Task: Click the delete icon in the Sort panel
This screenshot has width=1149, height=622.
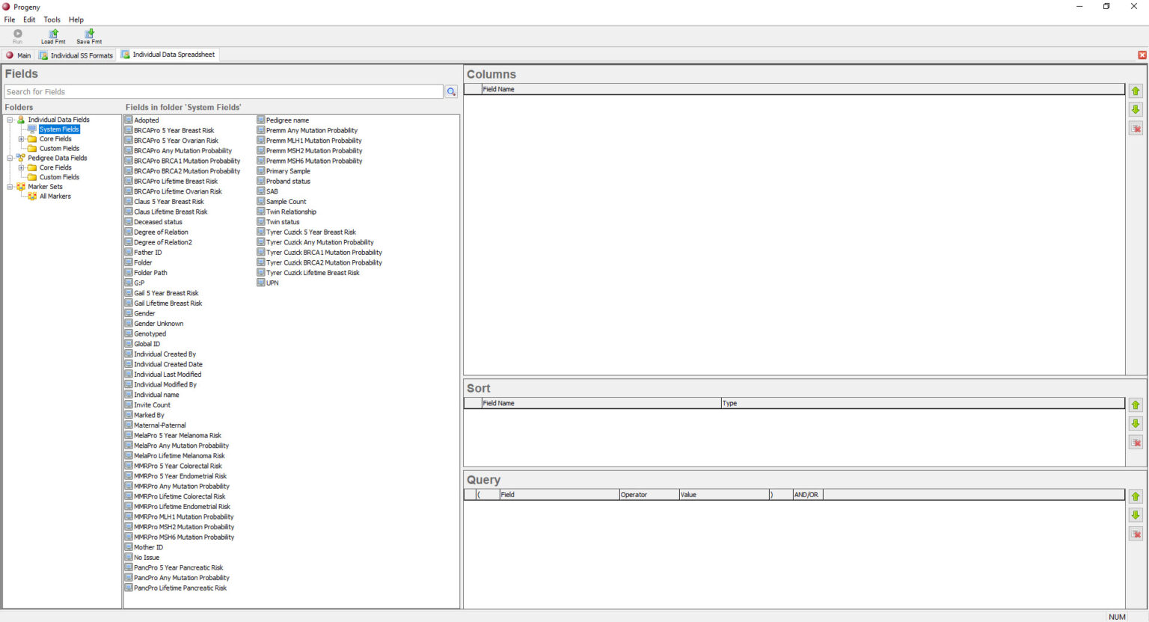Action: click(x=1136, y=442)
